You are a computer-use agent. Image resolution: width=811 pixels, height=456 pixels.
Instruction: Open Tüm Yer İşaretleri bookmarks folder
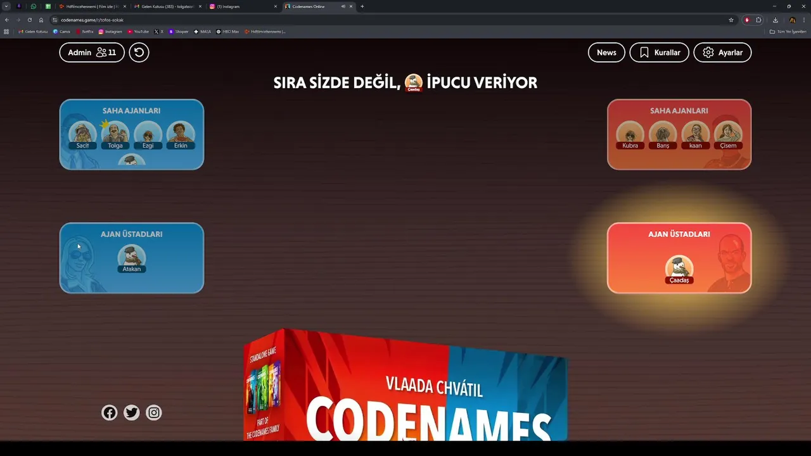788,31
